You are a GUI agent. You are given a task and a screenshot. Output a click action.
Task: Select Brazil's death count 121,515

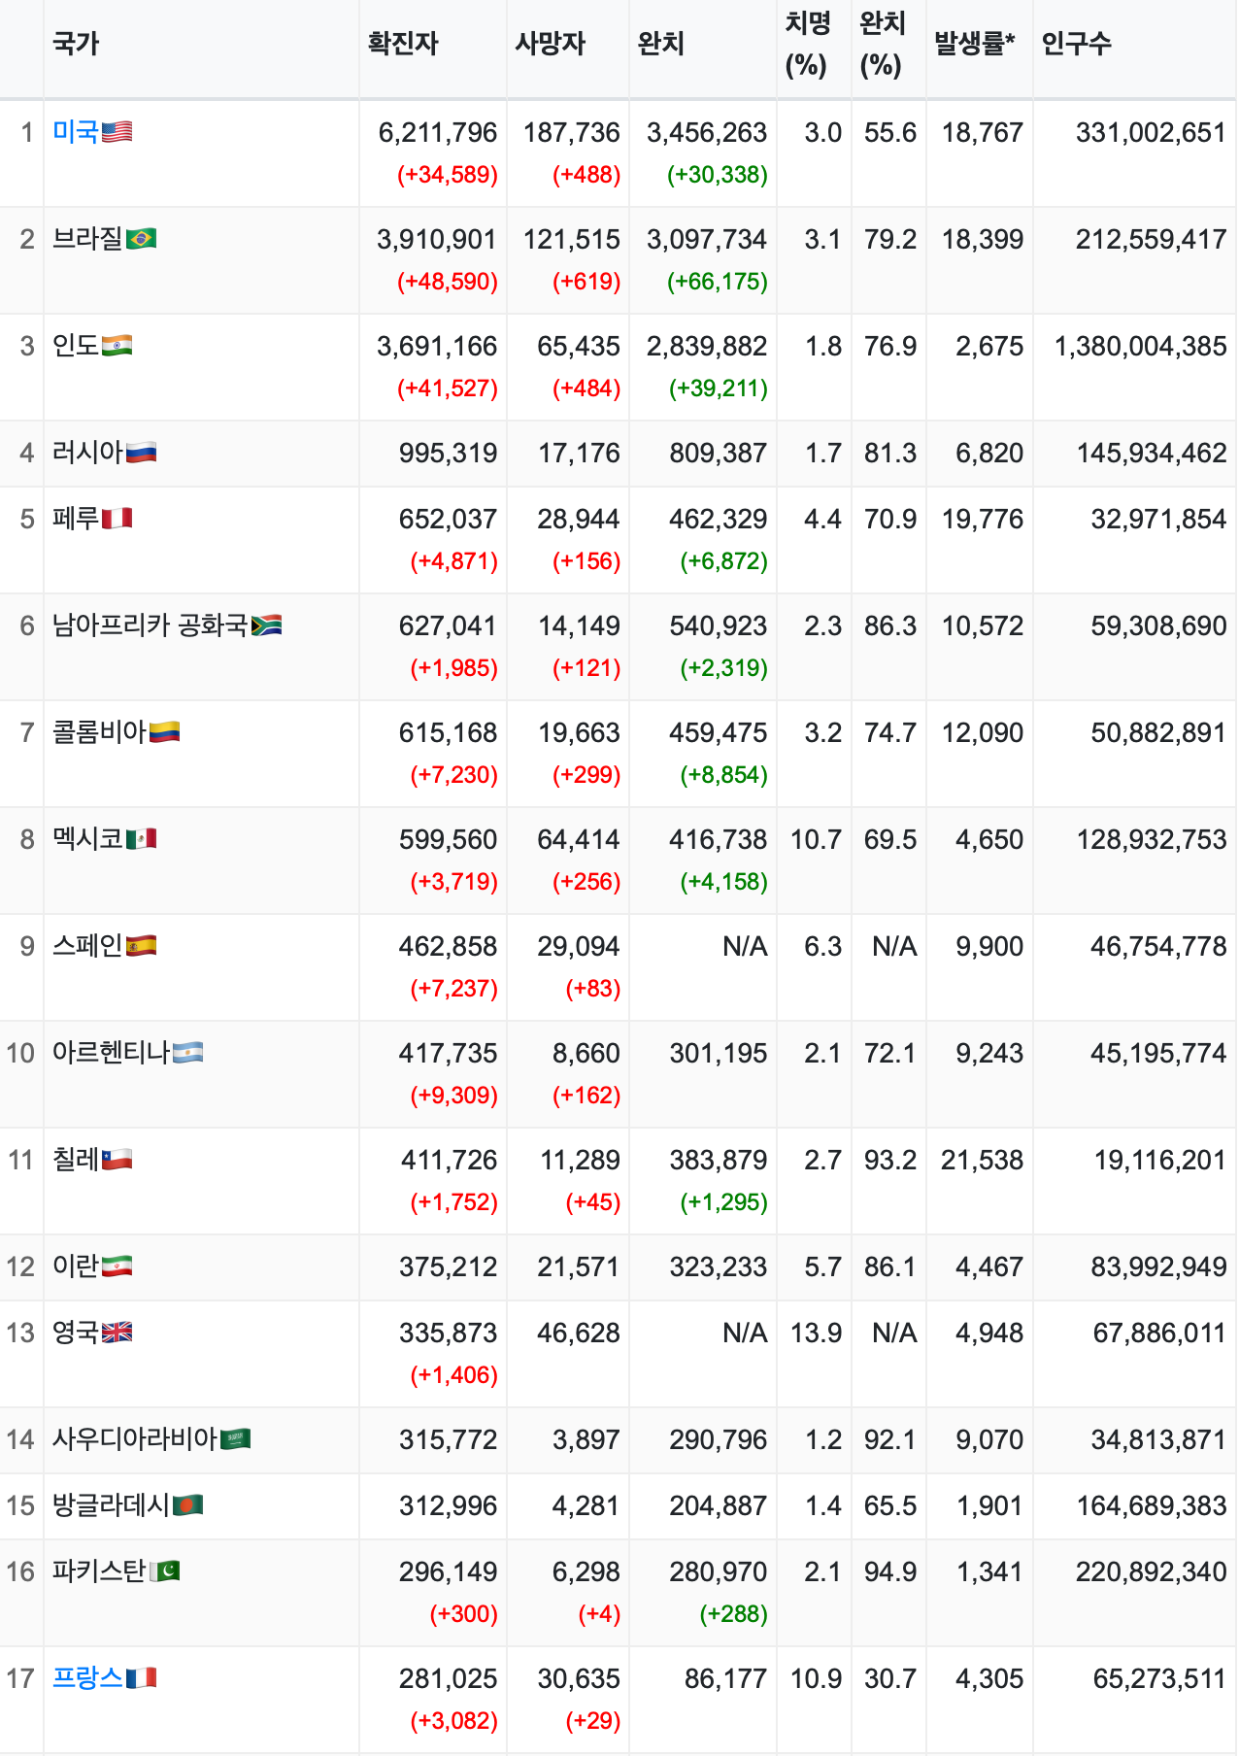point(572,239)
